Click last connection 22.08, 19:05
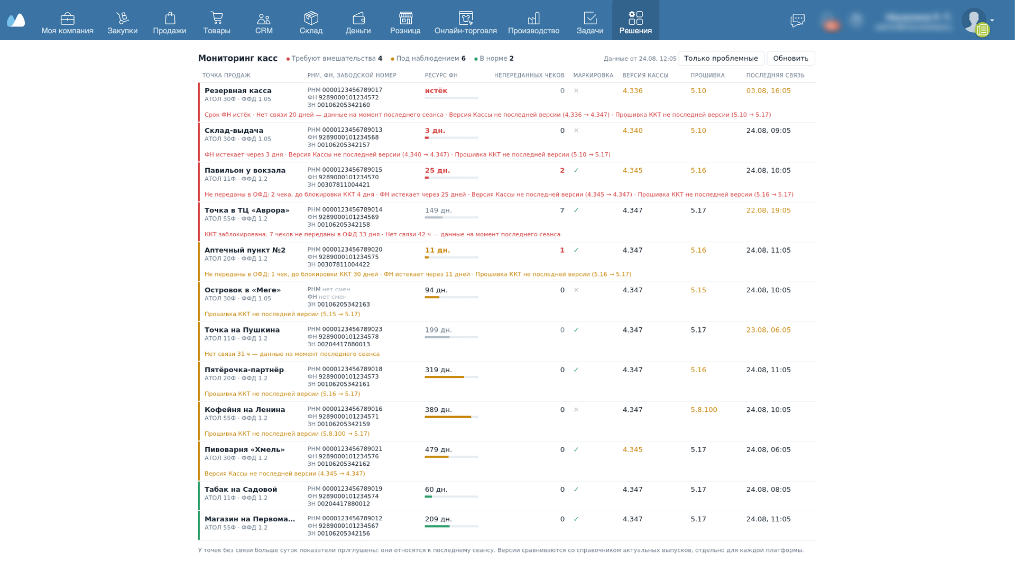Image resolution: width=1015 pixels, height=571 pixels. tap(768, 210)
